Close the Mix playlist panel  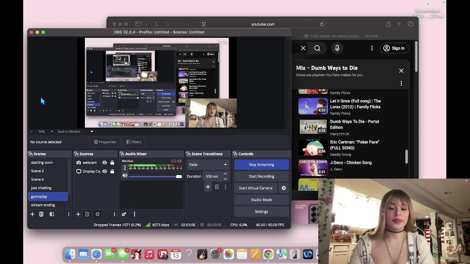pyautogui.click(x=401, y=71)
